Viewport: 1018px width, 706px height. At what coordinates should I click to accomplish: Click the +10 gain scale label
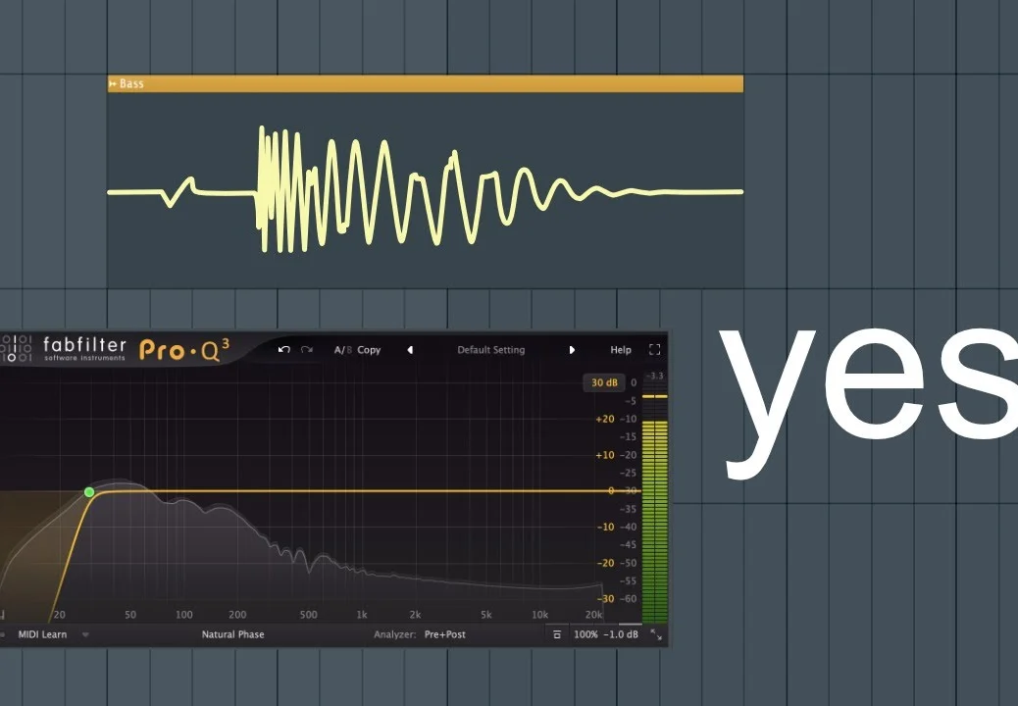(x=605, y=455)
